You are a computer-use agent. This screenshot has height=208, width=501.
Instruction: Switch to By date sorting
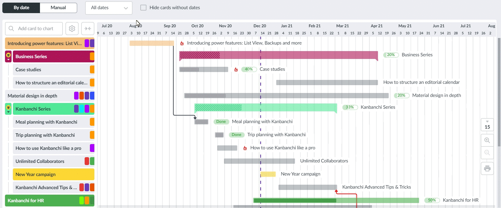(x=21, y=8)
